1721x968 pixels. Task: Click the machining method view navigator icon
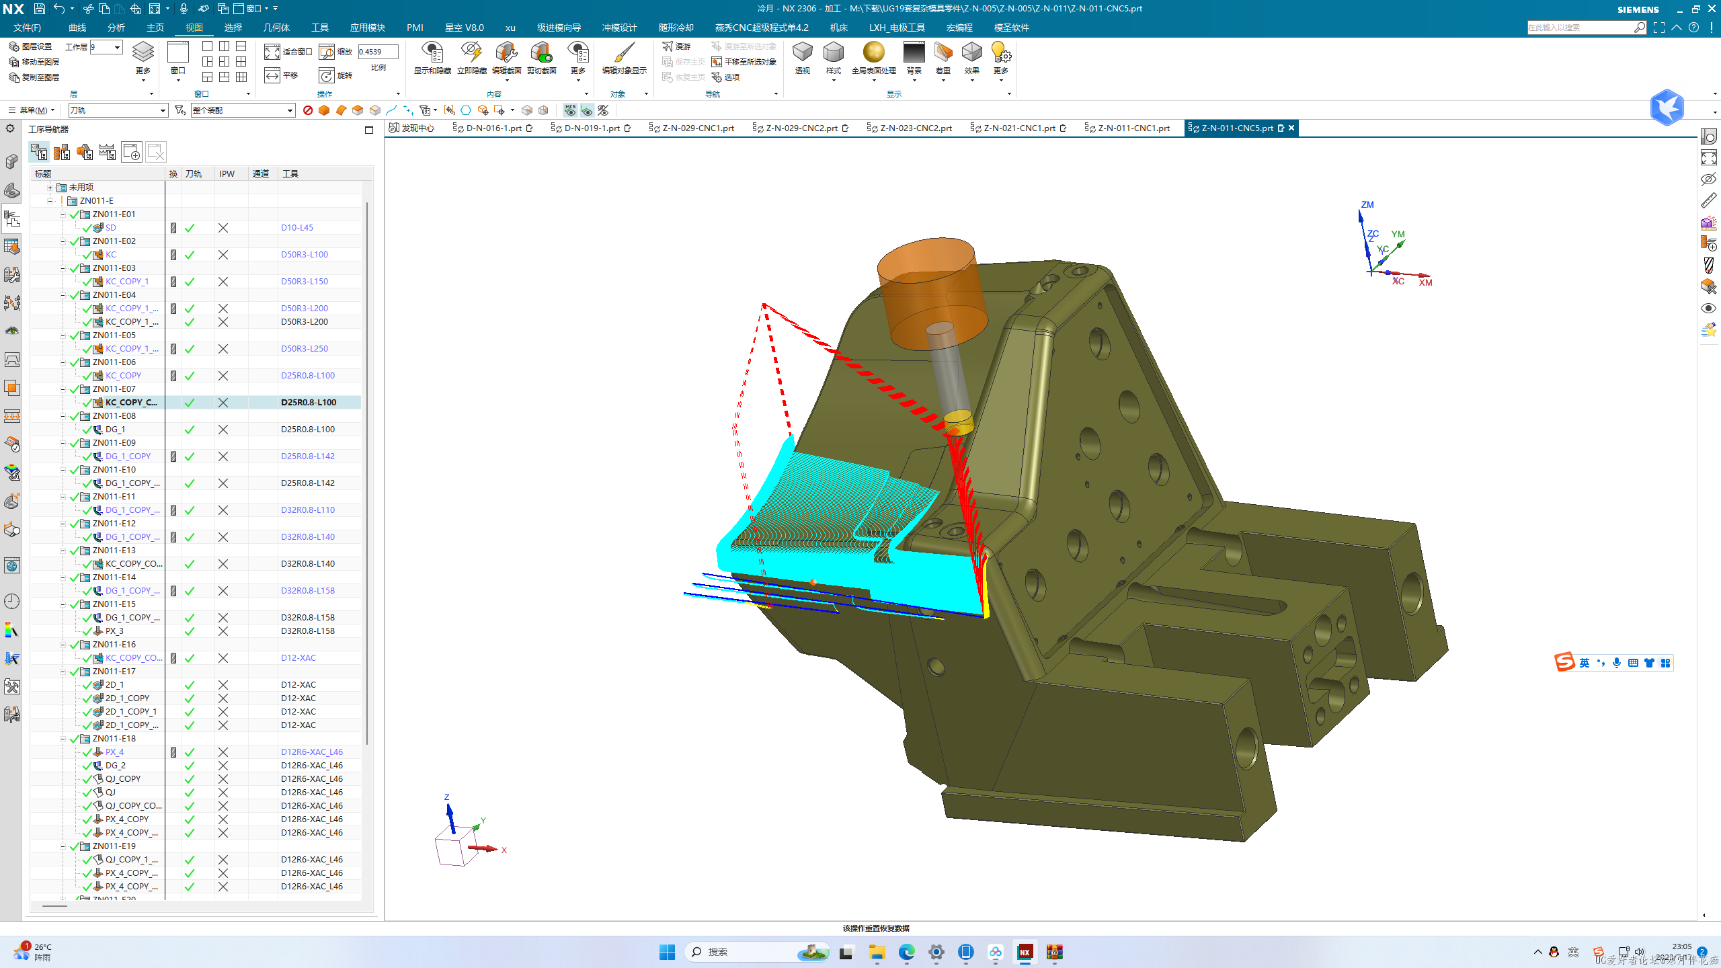tap(108, 152)
